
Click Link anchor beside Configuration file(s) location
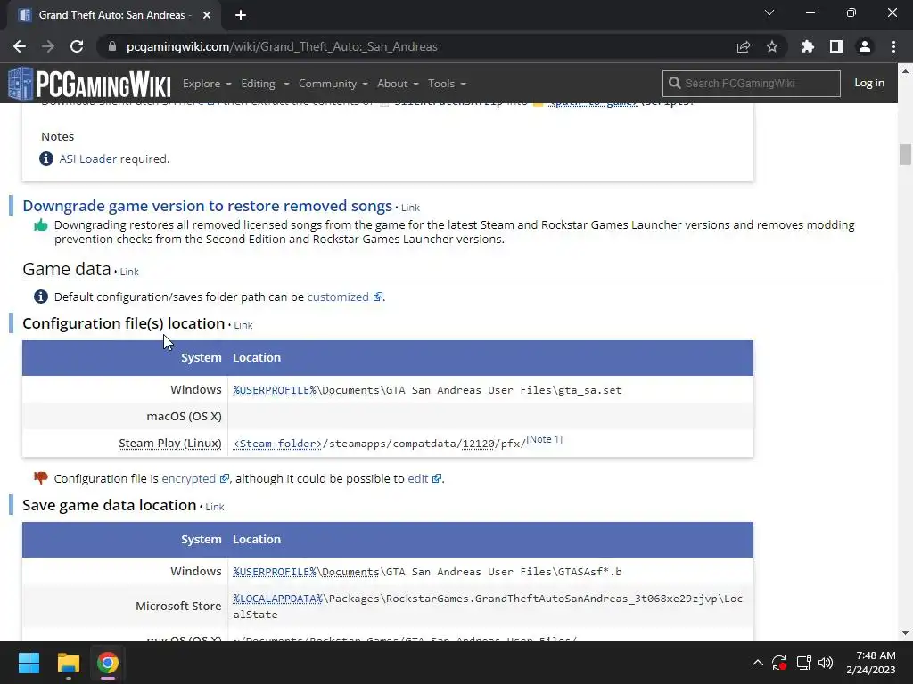tap(243, 325)
